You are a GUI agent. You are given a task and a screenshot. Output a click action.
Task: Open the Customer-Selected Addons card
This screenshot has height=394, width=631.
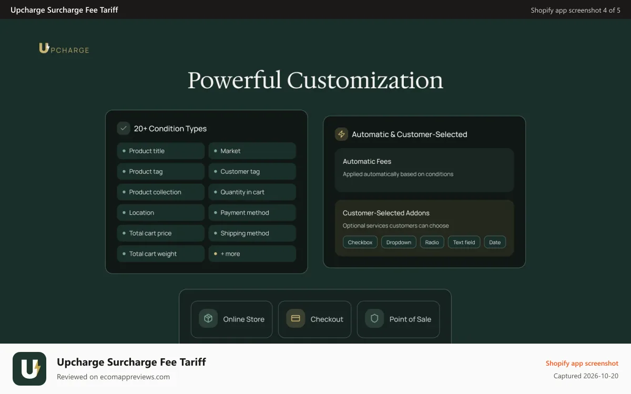[424, 228]
